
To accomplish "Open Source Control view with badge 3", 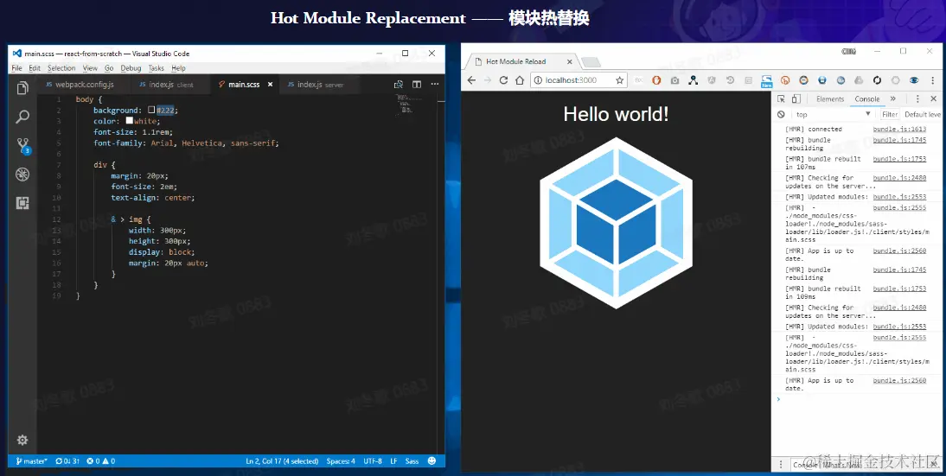I will [23, 146].
